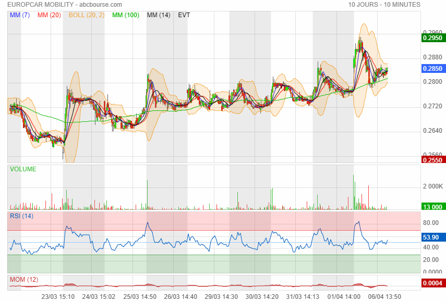Screen dimensions: 446x302
Task: Click the black MM (14) legend label
Action: pyautogui.click(x=159, y=15)
